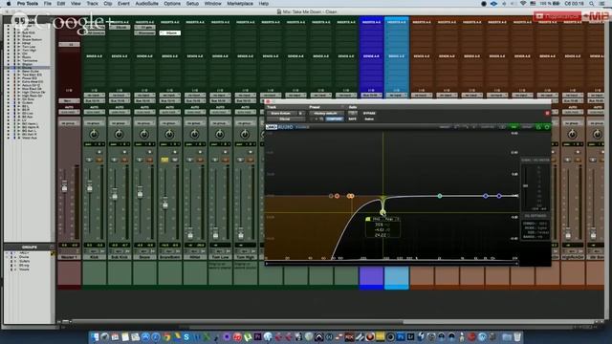Open Finder from the Dock
This screenshot has width=612, height=344.
(95, 337)
